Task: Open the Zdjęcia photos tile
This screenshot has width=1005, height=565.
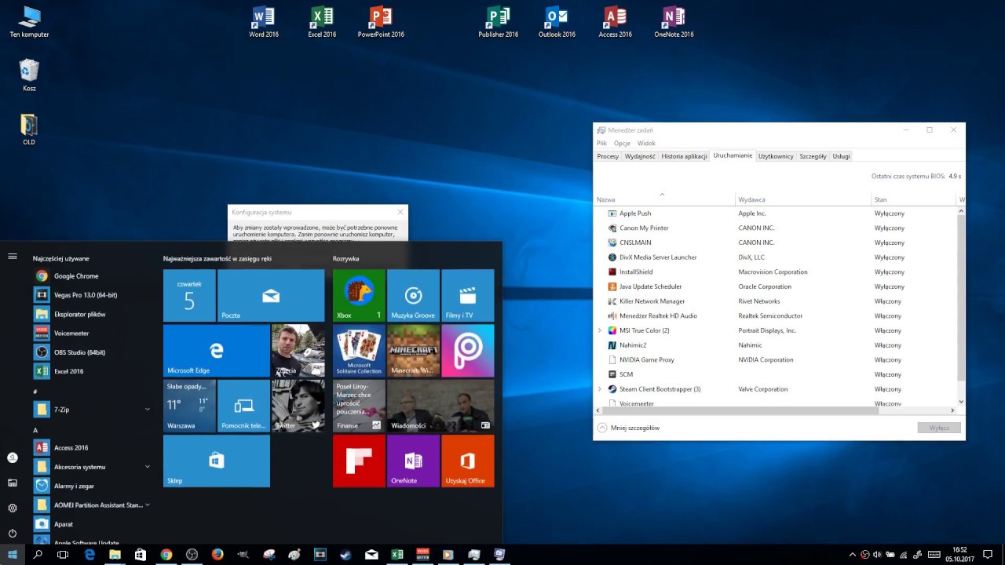Action: (x=298, y=351)
